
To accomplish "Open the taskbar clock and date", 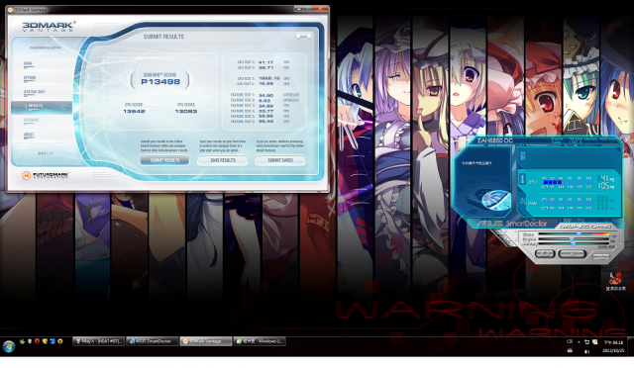I will (x=613, y=346).
